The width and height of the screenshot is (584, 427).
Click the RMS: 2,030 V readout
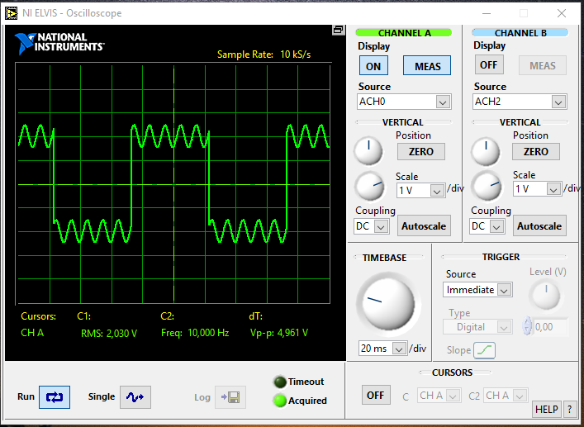tap(109, 333)
